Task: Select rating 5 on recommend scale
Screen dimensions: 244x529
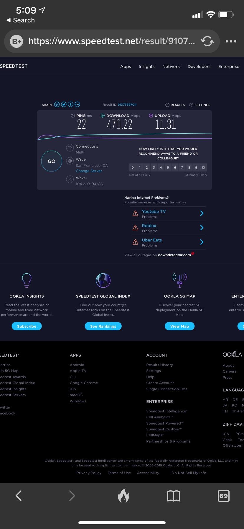Action: coord(168,167)
